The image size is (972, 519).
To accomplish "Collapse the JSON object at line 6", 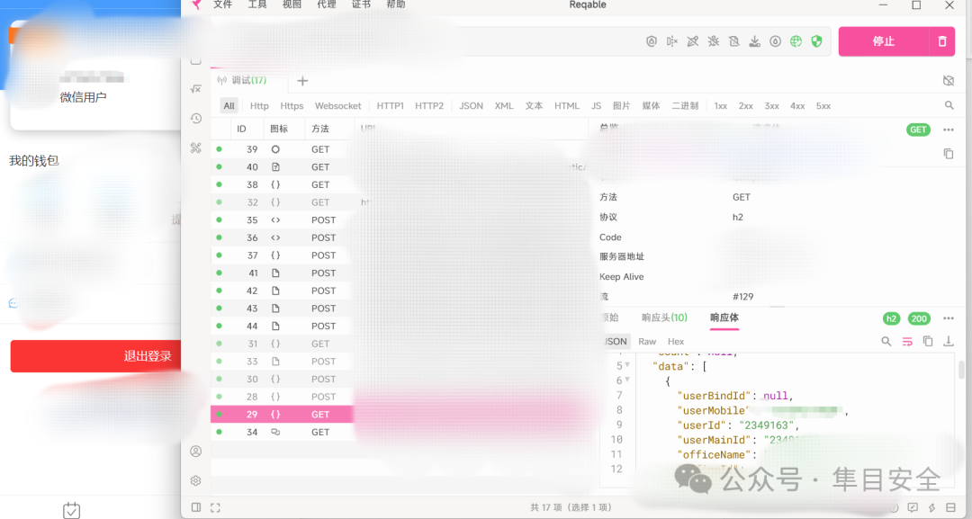I will [627, 380].
